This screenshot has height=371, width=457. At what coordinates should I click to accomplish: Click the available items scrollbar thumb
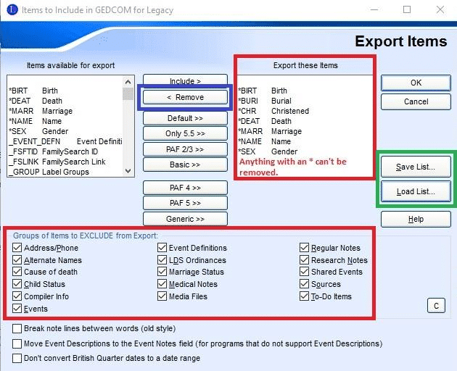(x=128, y=94)
